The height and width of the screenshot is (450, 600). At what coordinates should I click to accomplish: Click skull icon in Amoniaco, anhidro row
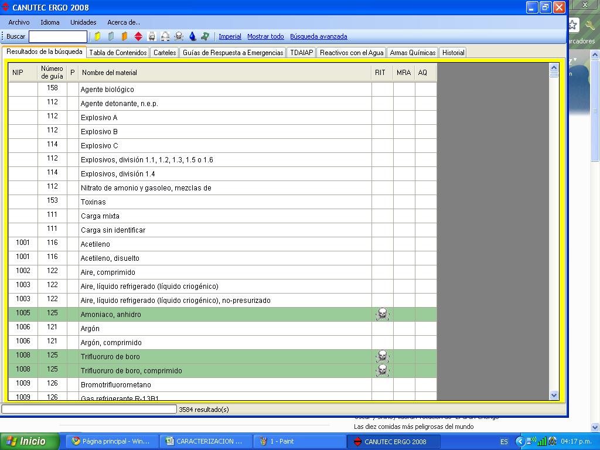(382, 314)
